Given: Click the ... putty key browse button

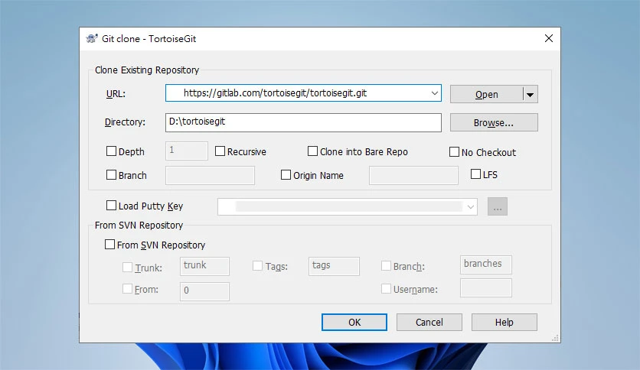Looking at the screenshot, I should [x=497, y=206].
